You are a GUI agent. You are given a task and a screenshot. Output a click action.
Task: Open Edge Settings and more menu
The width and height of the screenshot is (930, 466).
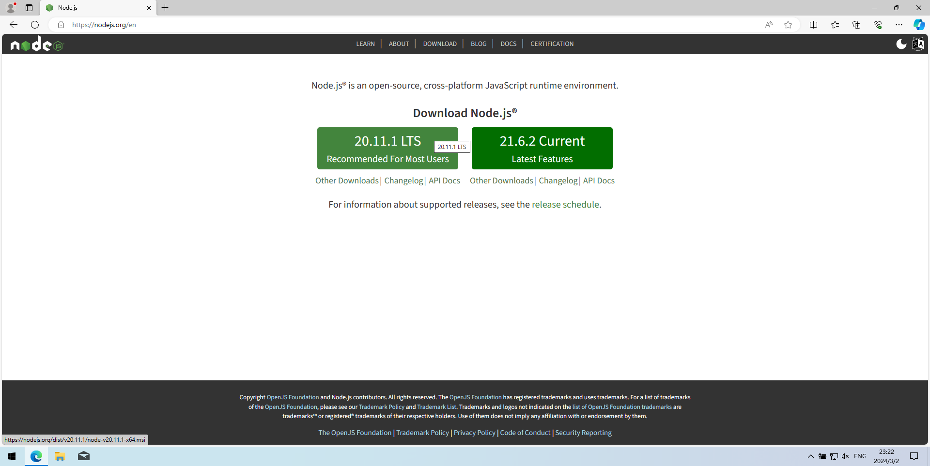[x=899, y=25]
